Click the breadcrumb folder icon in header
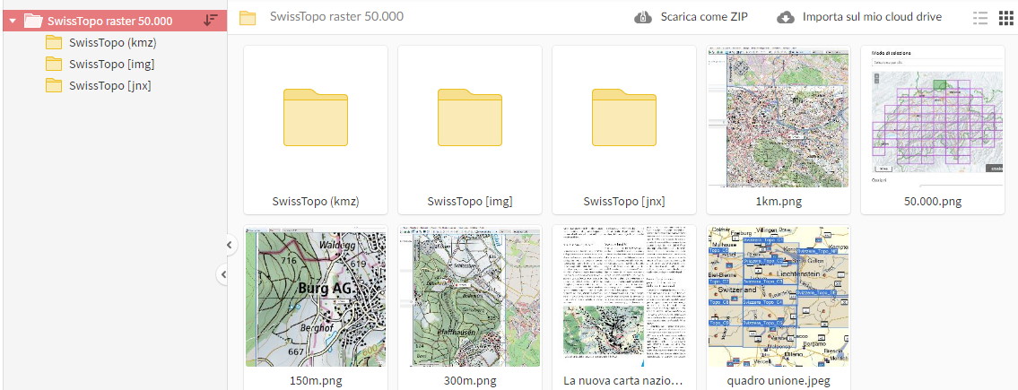This screenshot has width=1018, height=390. pos(248,18)
